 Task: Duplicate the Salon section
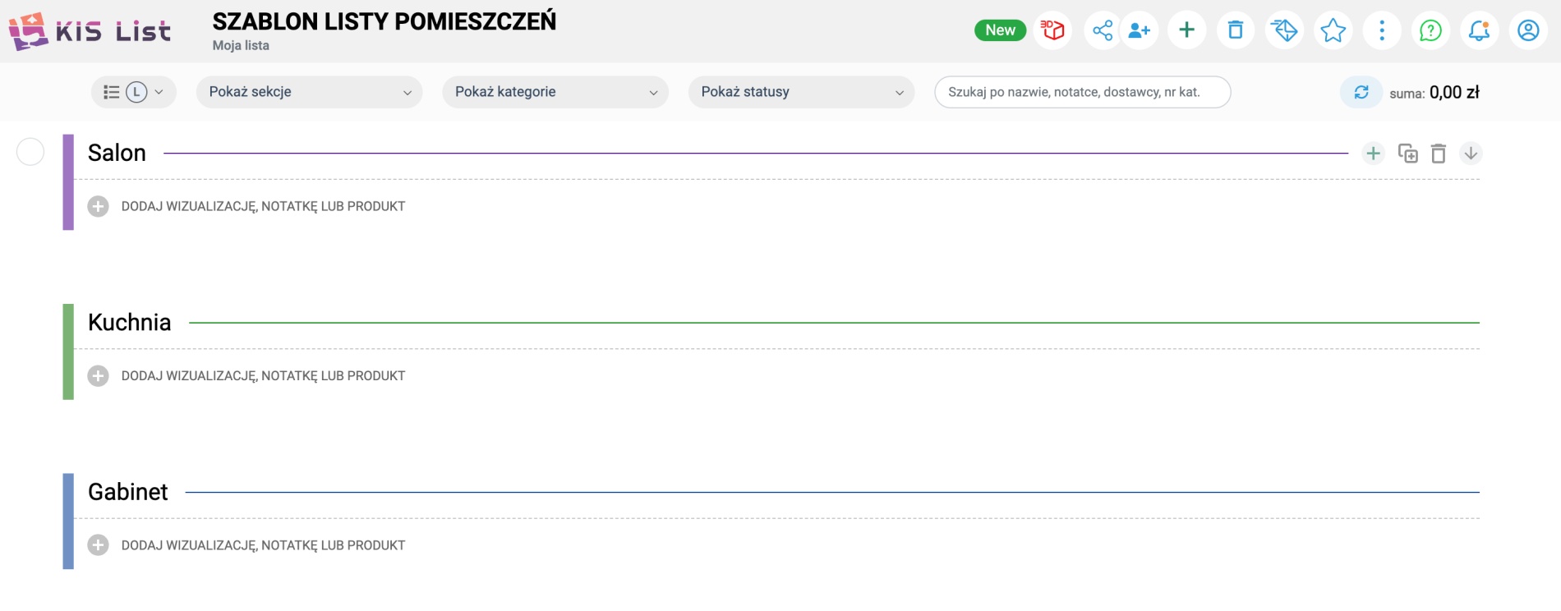click(x=1407, y=154)
